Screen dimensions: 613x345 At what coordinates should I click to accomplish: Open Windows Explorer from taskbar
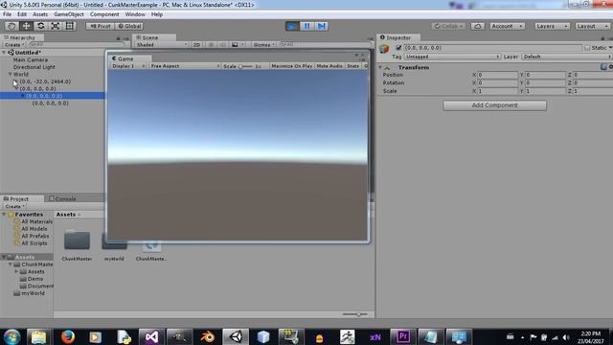pyautogui.click(x=38, y=336)
